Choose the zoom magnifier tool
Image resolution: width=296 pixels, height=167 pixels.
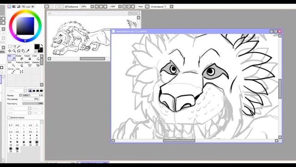click(x=14, y=51)
